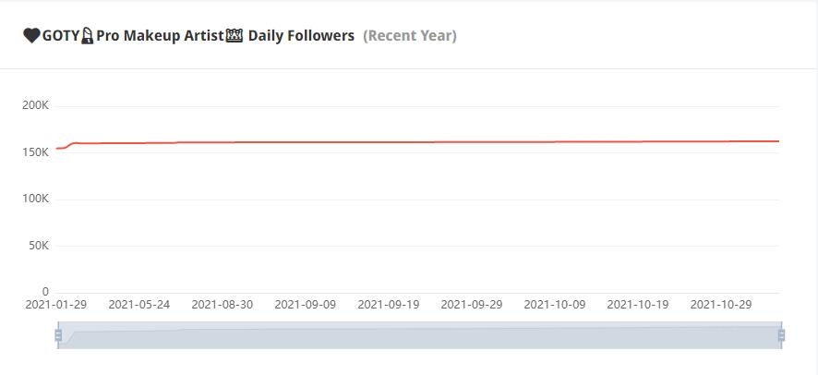
Task: Grab the left range slider handle
Action: (58, 335)
